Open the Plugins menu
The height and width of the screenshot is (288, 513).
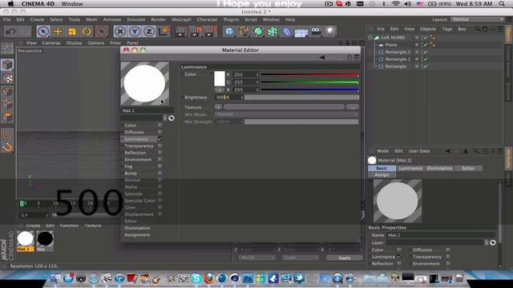(x=231, y=19)
